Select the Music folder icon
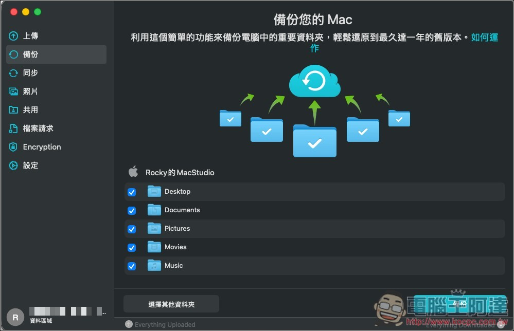Image resolution: width=514 pixels, height=331 pixels. pos(154,266)
